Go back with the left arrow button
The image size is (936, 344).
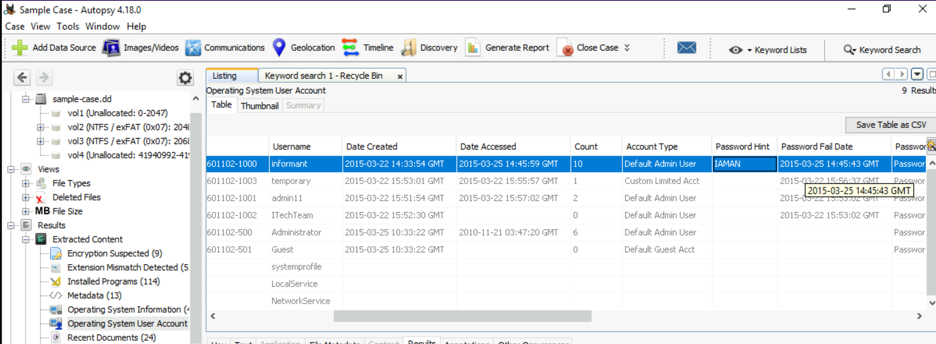point(22,77)
